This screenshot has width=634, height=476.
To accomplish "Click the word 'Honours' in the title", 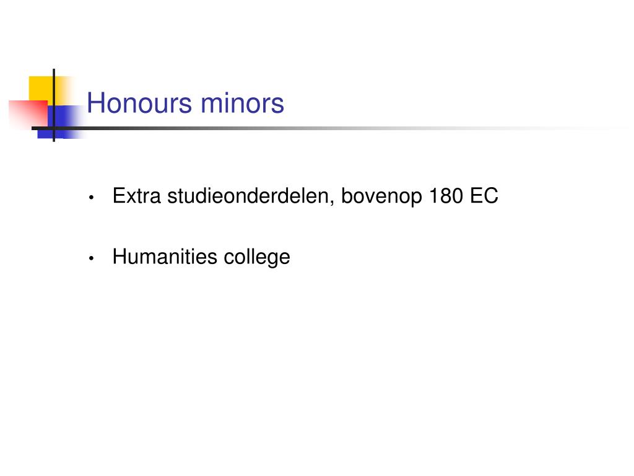I will 139,103.
